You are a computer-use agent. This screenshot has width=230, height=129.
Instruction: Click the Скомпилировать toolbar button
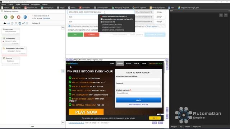101,8
